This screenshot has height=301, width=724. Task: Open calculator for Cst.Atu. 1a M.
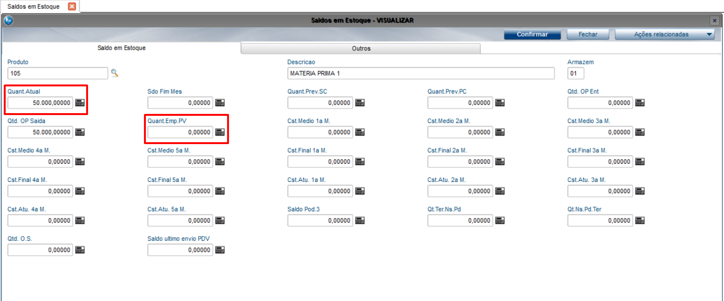(x=360, y=191)
